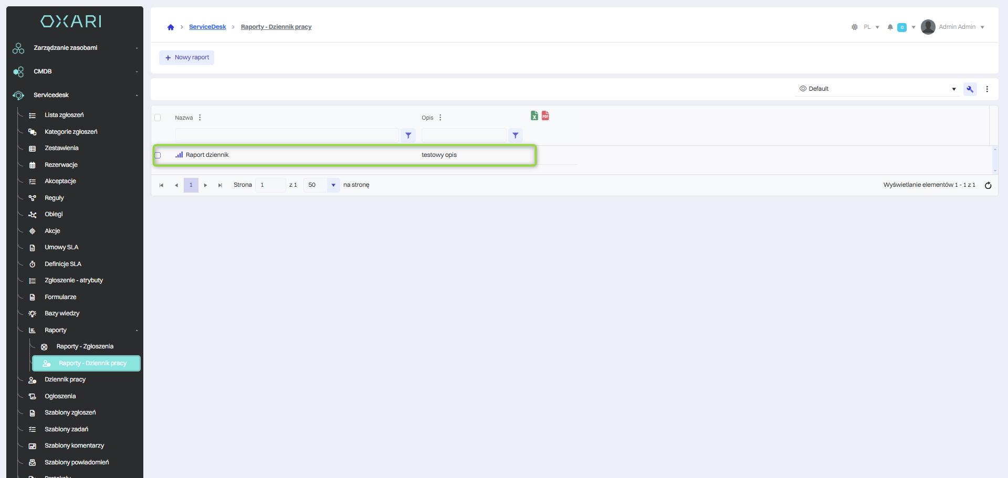Apply filter on the Nazwa column
Image resolution: width=1008 pixels, height=478 pixels.
tap(408, 135)
